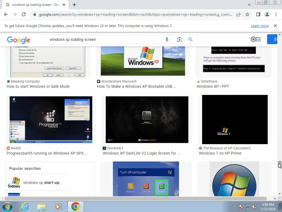Open the Chrome profile avatar
Screen dimensions: 282x212
(267, 14)
